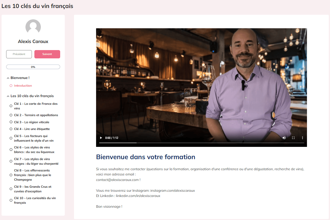The image size is (330, 220).
Task: Mark Clé 10 completion circle
Action: (11, 200)
